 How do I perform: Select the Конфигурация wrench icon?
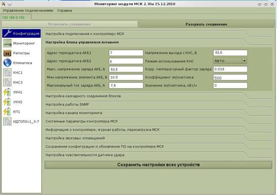(x=8, y=34)
